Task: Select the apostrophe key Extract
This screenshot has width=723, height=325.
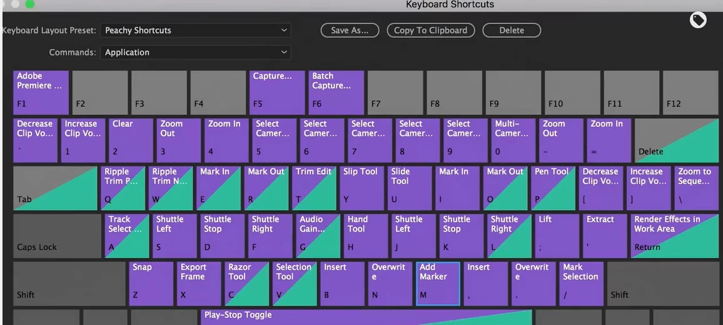Action: 605,236
